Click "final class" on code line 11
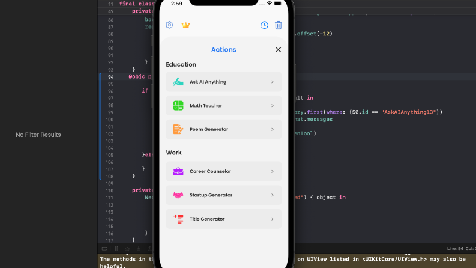Viewport: 476px width, 268px height. [x=136, y=4]
